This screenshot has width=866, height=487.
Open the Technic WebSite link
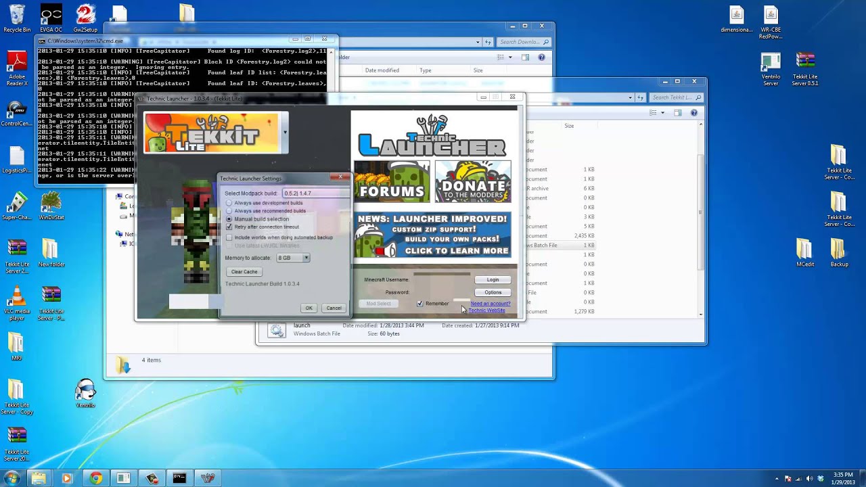486,310
